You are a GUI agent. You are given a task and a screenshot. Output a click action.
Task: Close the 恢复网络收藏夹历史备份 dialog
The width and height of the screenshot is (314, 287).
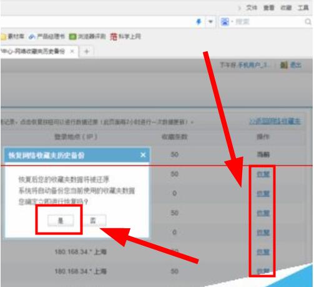[143, 155]
